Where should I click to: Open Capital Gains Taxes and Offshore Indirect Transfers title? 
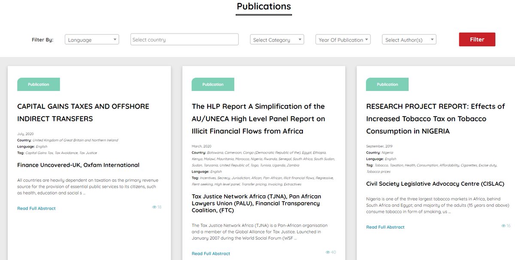pos(83,112)
